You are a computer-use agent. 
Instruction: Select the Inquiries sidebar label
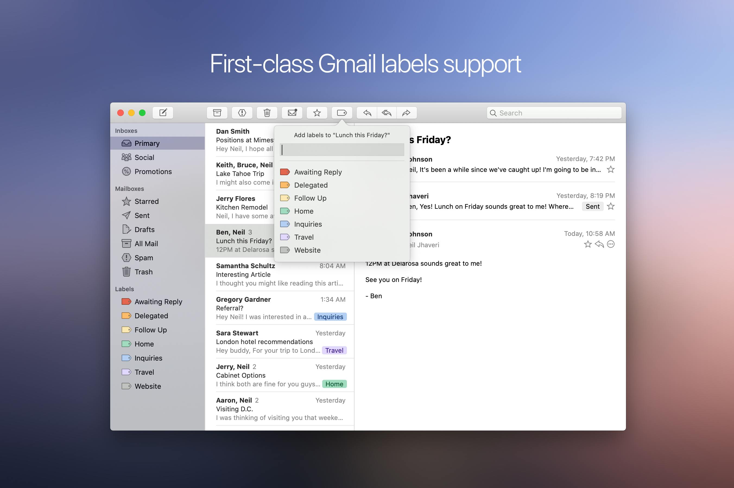(x=158, y=358)
